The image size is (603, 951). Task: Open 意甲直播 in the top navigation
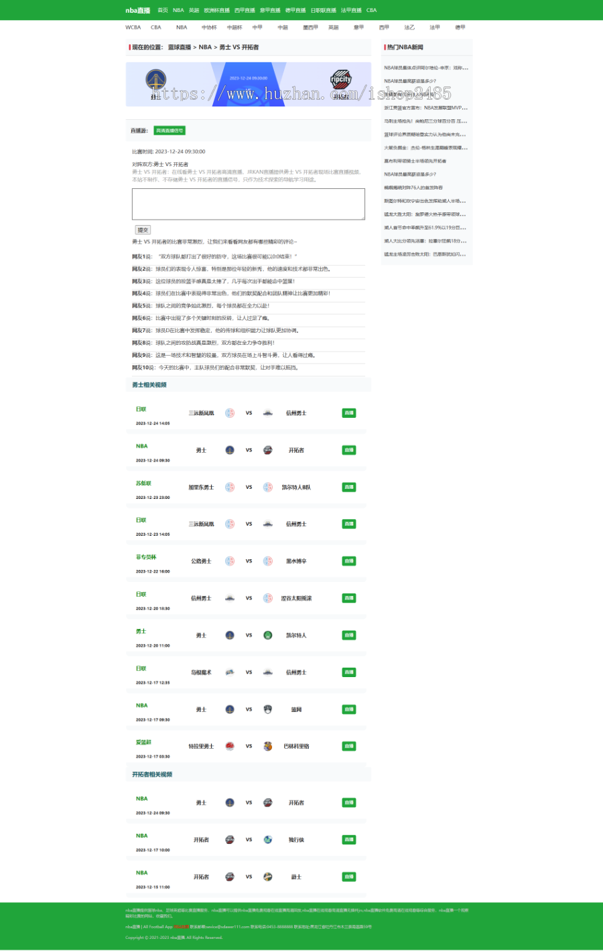point(270,10)
